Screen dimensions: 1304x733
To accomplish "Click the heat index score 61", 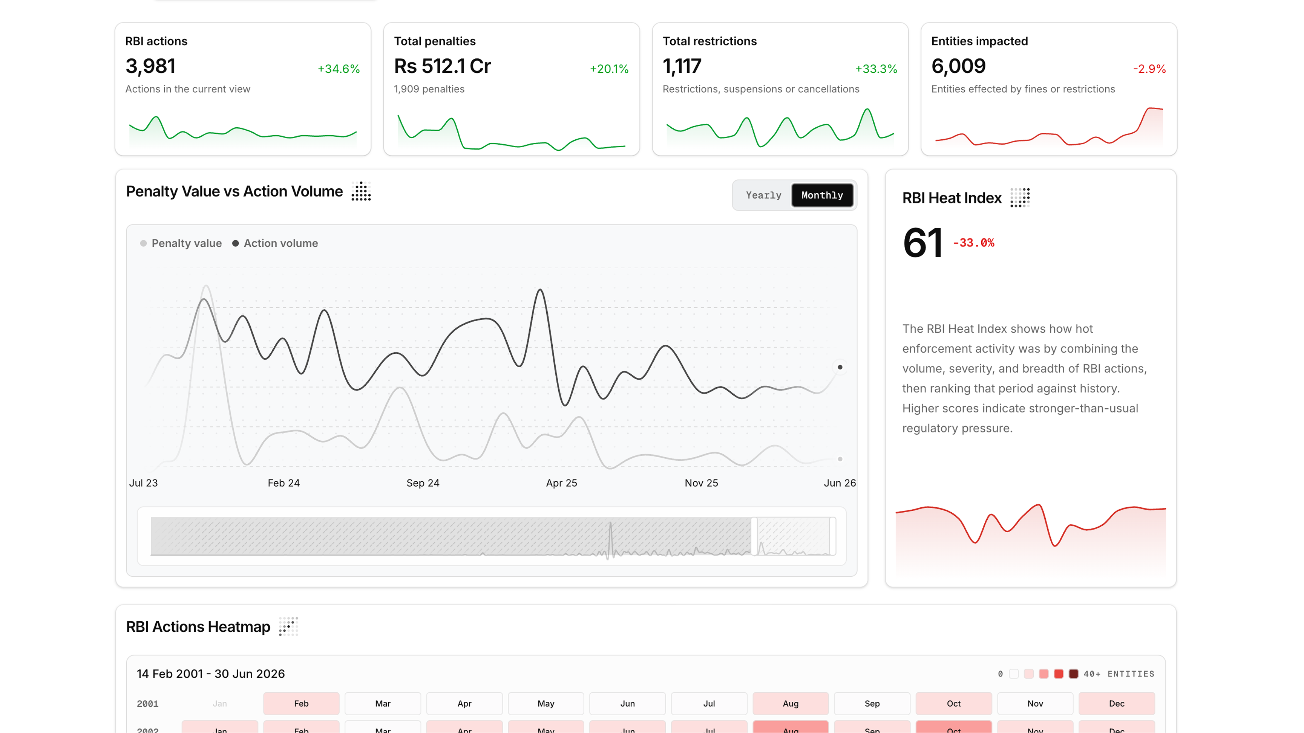I will [922, 243].
